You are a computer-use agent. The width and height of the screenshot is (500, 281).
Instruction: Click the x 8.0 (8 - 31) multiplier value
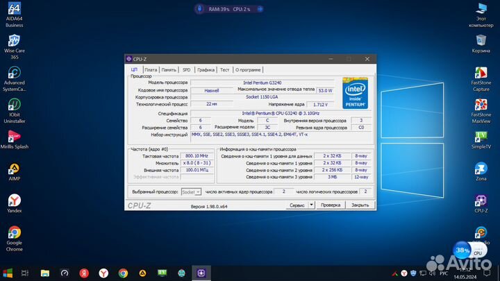click(x=197, y=163)
